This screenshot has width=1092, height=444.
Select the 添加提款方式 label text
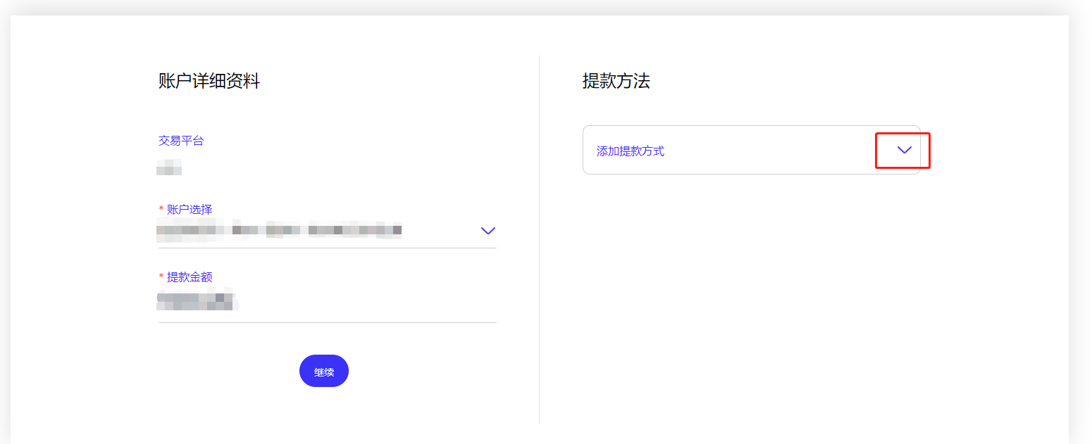point(630,151)
